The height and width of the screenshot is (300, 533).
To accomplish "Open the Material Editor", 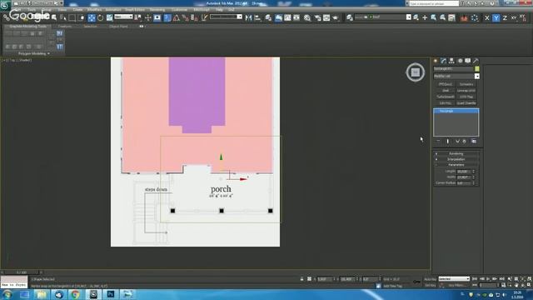I will coord(307,17).
